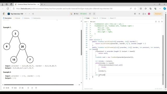Click the description vertical scrollbar
Viewport: 167px width, 94px height.
81,42
